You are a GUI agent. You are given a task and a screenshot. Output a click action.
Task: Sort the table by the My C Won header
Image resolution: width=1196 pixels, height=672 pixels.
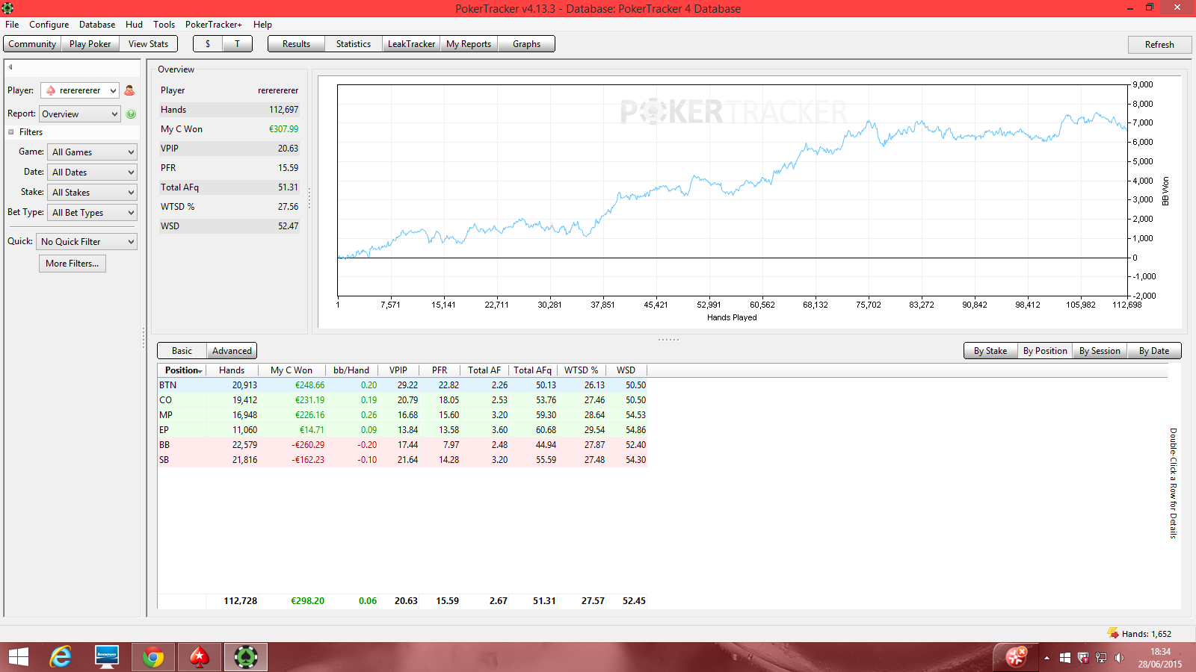(292, 370)
